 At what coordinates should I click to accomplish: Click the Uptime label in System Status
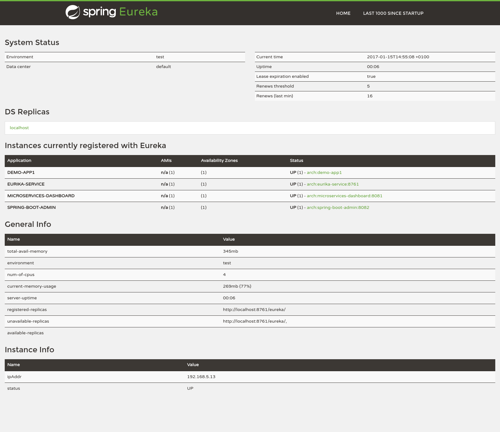click(x=264, y=66)
